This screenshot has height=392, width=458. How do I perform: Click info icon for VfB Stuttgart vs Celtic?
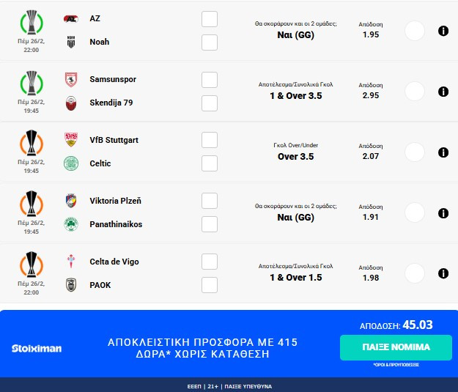pyautogui.click(x=443, y=152)
